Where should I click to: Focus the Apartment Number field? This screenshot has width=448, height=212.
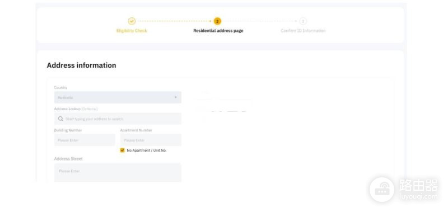[x=151, y=140]
